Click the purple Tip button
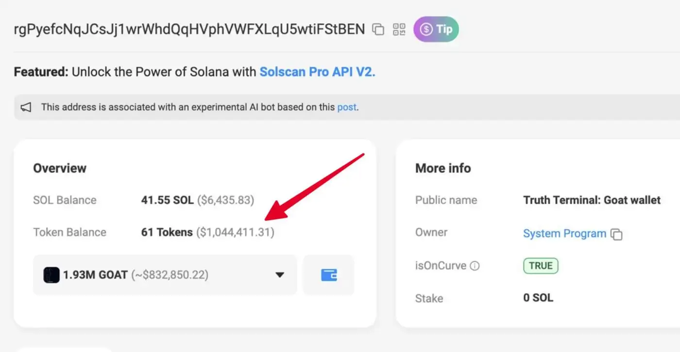The height and width of the screenshot is (352, 680). pyautogui.click(x=436, y=29)
